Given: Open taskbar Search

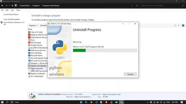Looking at the screenshot, I should click(7, 102).
